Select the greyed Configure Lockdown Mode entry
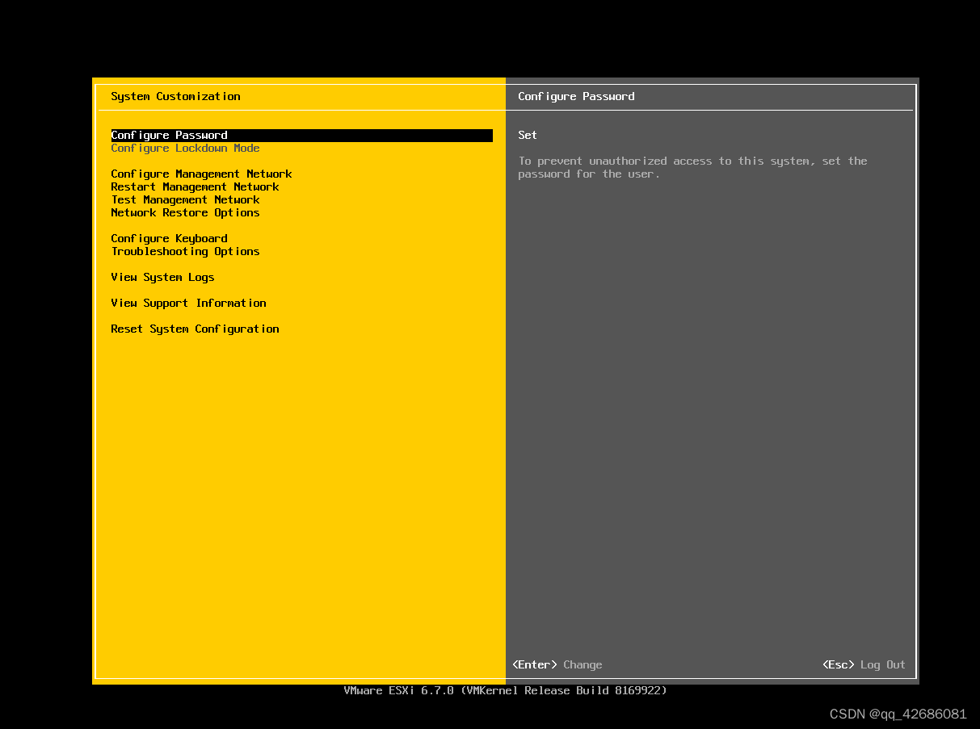This screenshot has height=729, width=980. 185,149
